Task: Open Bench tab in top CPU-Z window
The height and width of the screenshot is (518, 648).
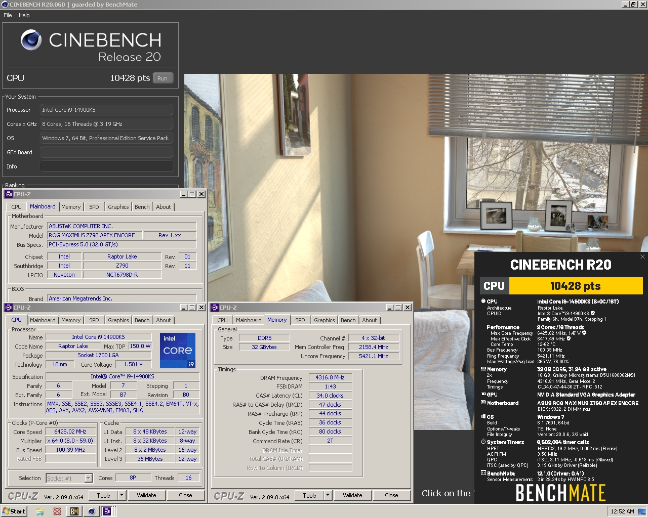Action: click(142, 207)
